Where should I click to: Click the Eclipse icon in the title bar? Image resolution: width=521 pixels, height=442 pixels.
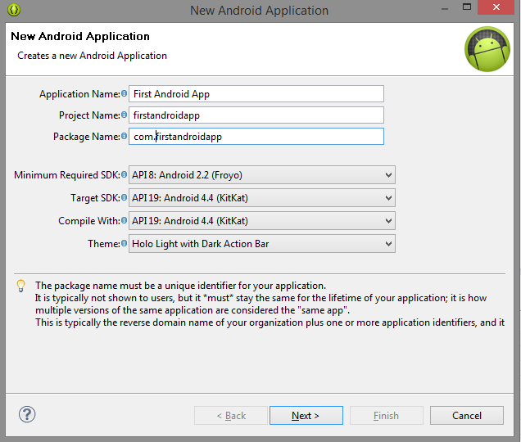pos(14,10)
